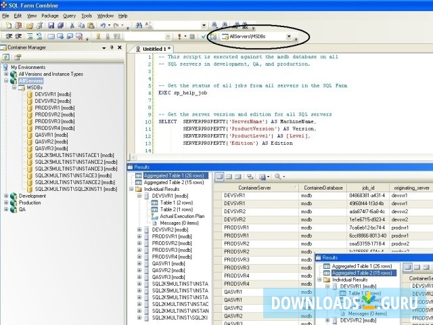Click the job_id column header
Screen dimensions: 433x325
(x=368, y=188)
